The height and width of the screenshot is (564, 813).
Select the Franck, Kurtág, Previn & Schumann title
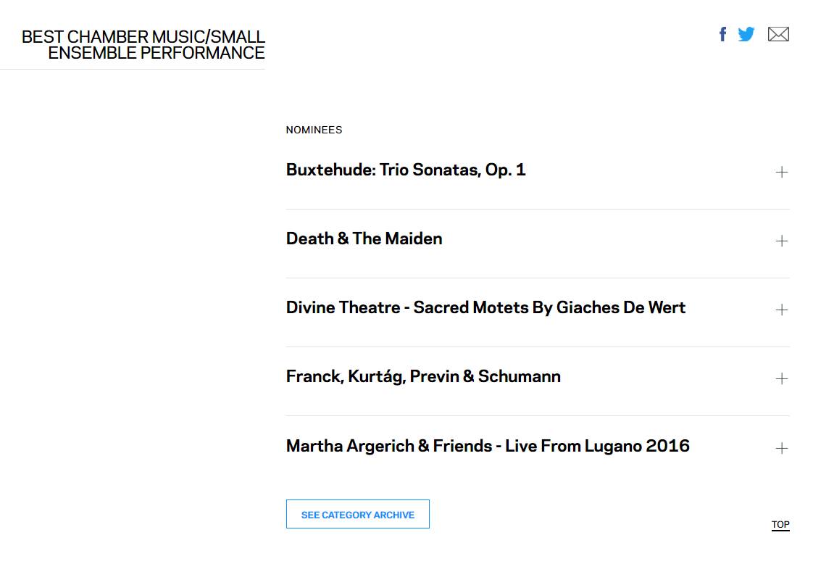[x=423, y=377]
